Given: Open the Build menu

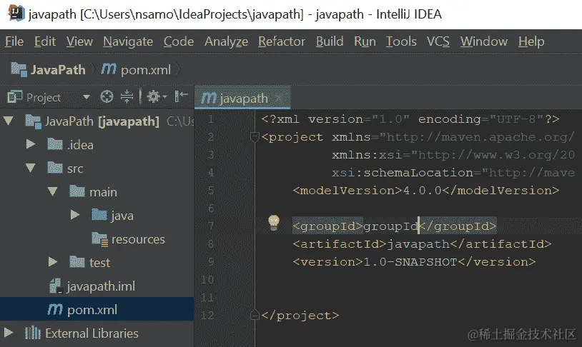Looking at the screenshot, I should click(330, 41).
